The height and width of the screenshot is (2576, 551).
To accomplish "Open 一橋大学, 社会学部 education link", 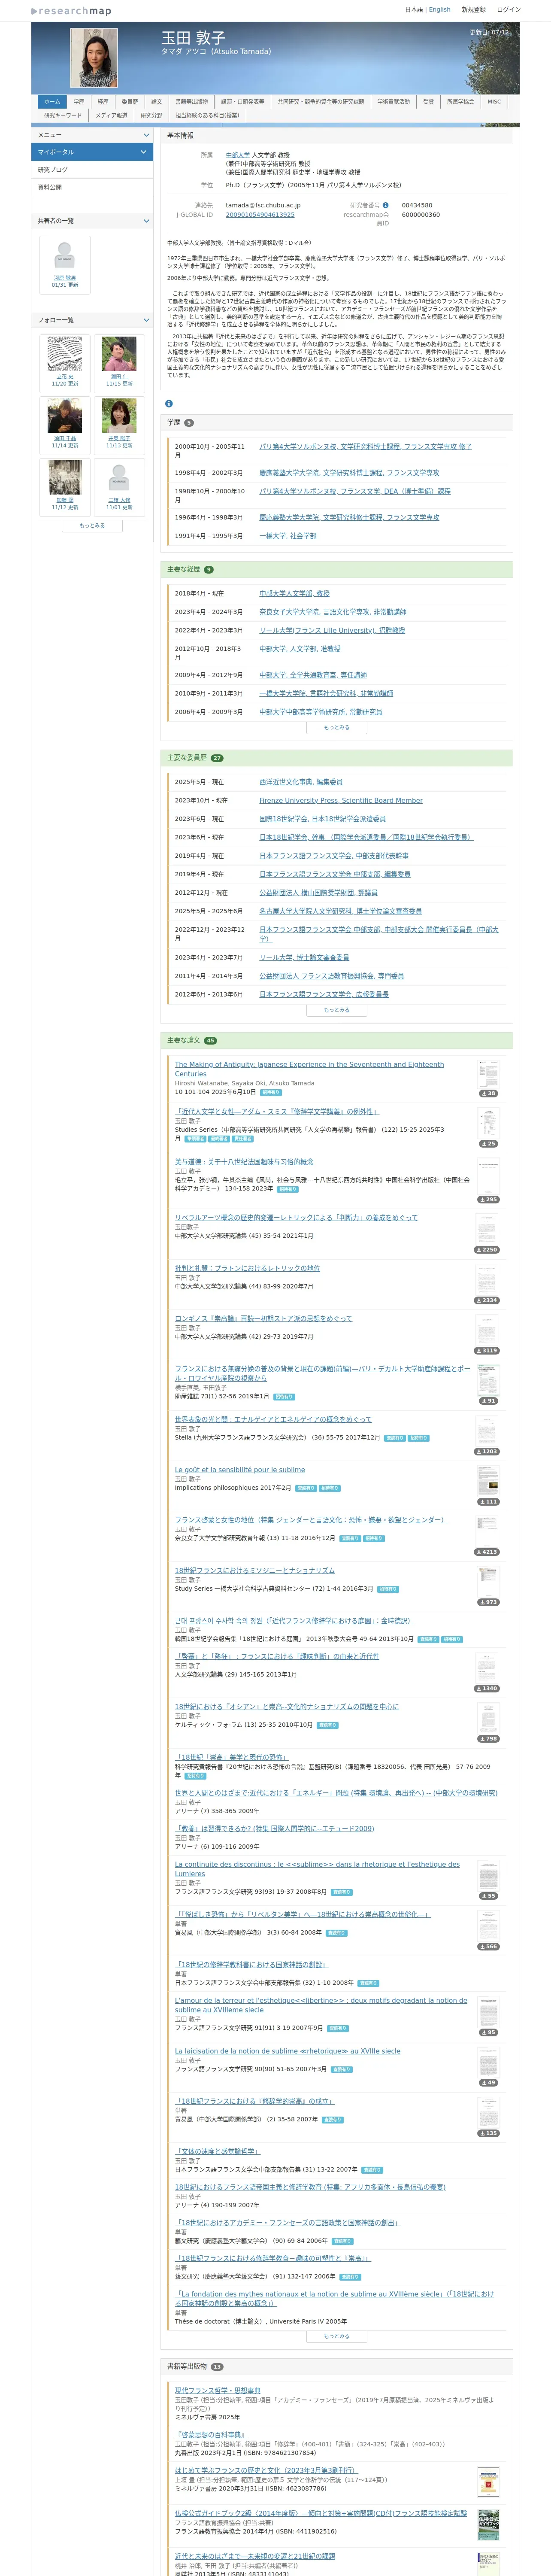I will click(288, 536).
